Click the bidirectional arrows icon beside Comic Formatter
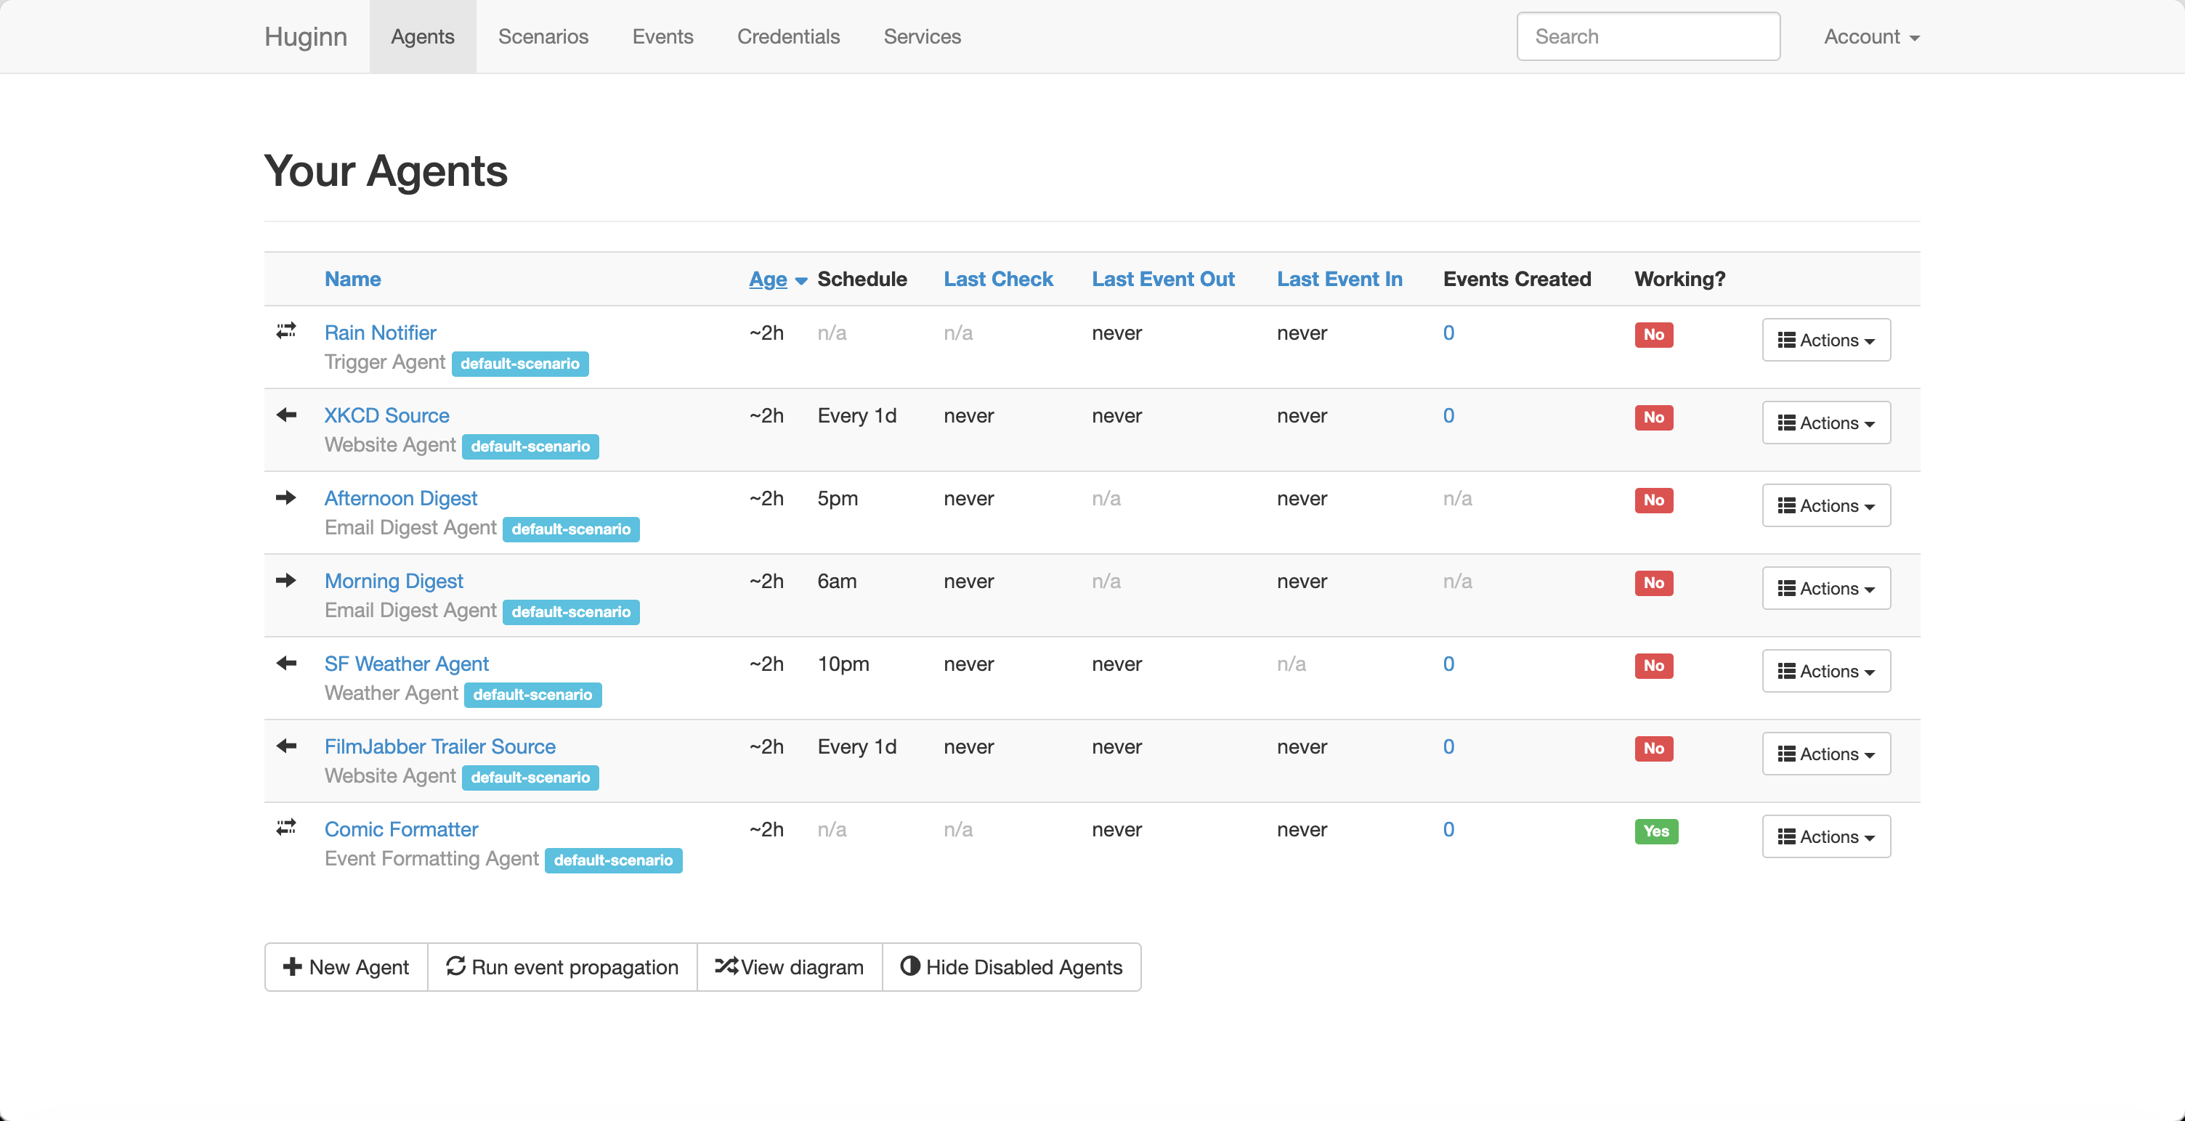 tap(286, 828)
